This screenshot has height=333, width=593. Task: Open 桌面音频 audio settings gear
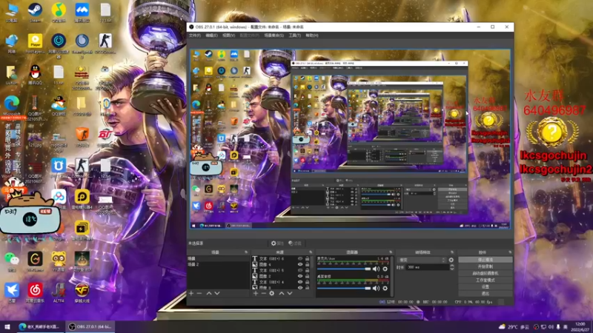tap(385, 288)
